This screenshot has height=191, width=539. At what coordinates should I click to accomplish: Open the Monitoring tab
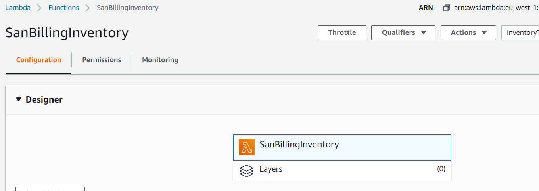[x=160, y=60]
